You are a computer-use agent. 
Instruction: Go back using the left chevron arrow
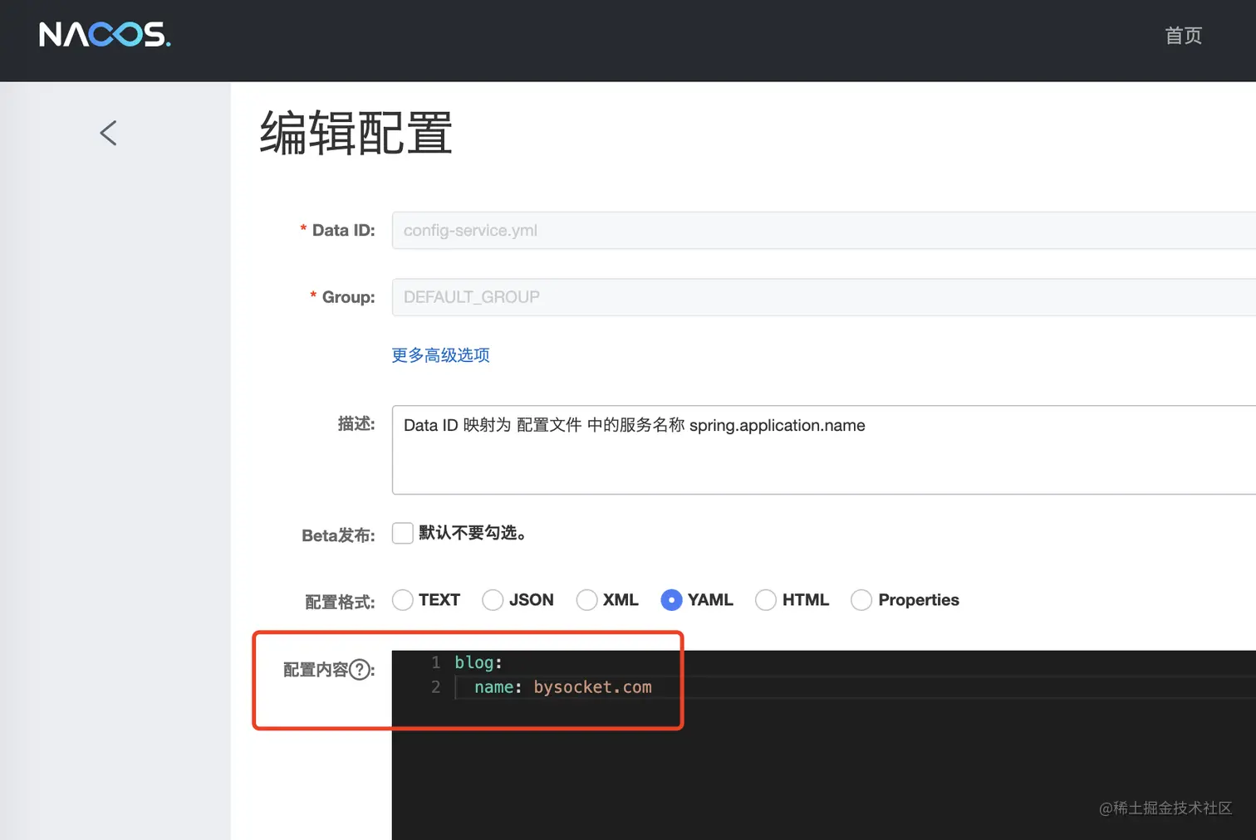[108, 133]
